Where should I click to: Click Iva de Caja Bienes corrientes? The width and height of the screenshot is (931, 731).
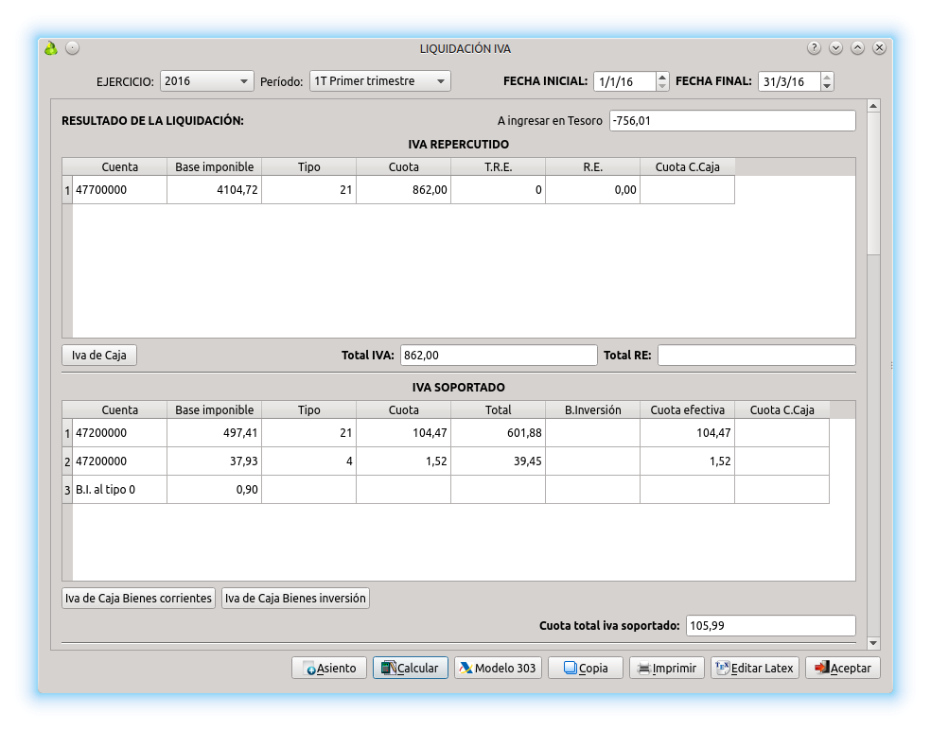click(138, 598)
